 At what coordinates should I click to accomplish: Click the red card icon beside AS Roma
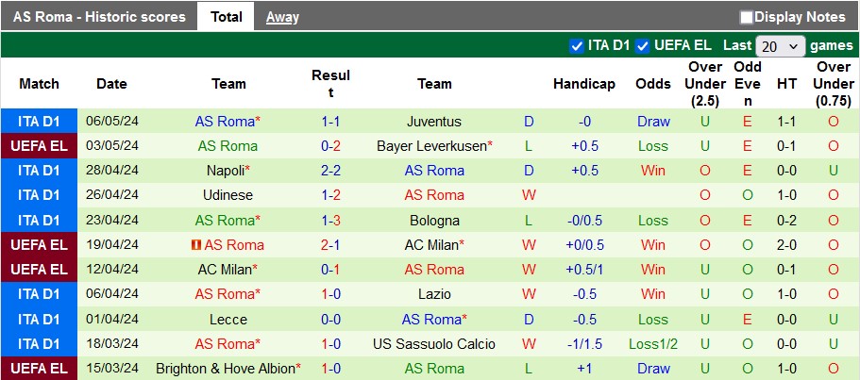pos(196,245)
